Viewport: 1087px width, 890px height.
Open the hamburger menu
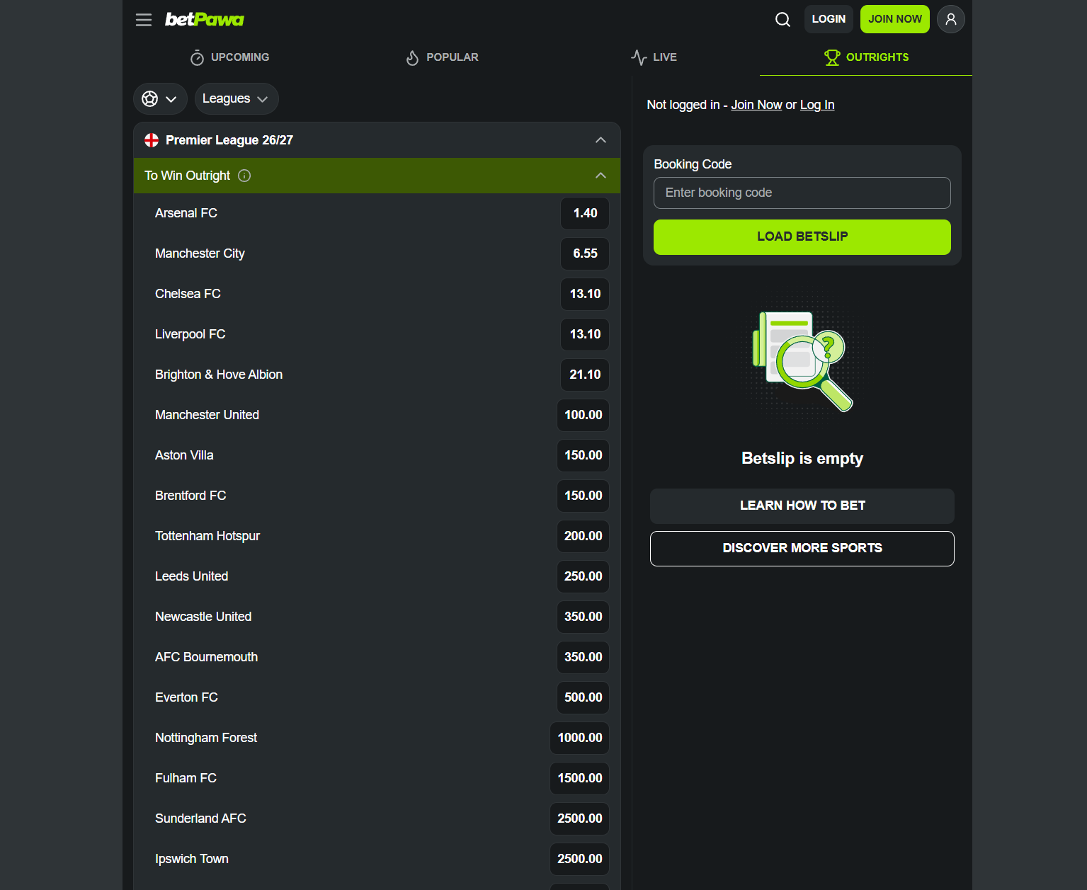pos(144,20)
